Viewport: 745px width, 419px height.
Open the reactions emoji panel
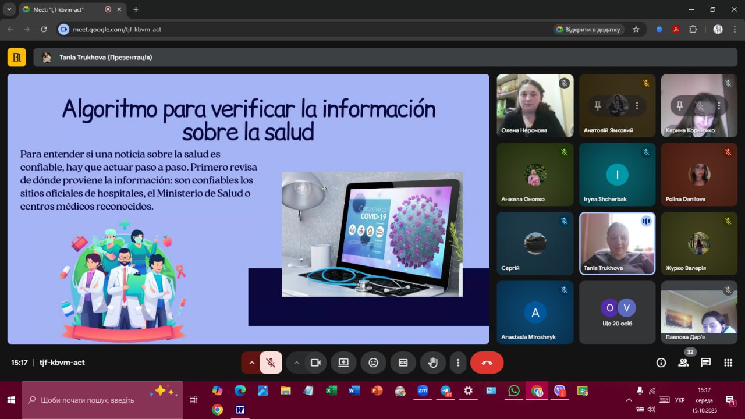tap(373, 363)
